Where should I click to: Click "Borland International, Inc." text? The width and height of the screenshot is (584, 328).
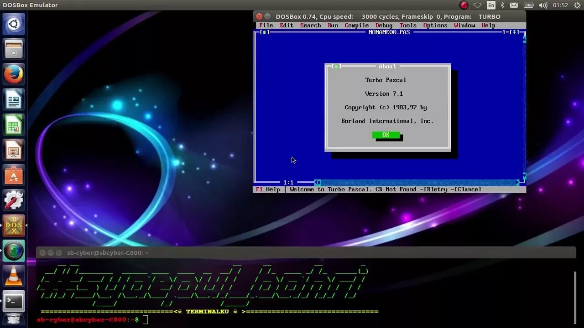click(x=387, y=121)
